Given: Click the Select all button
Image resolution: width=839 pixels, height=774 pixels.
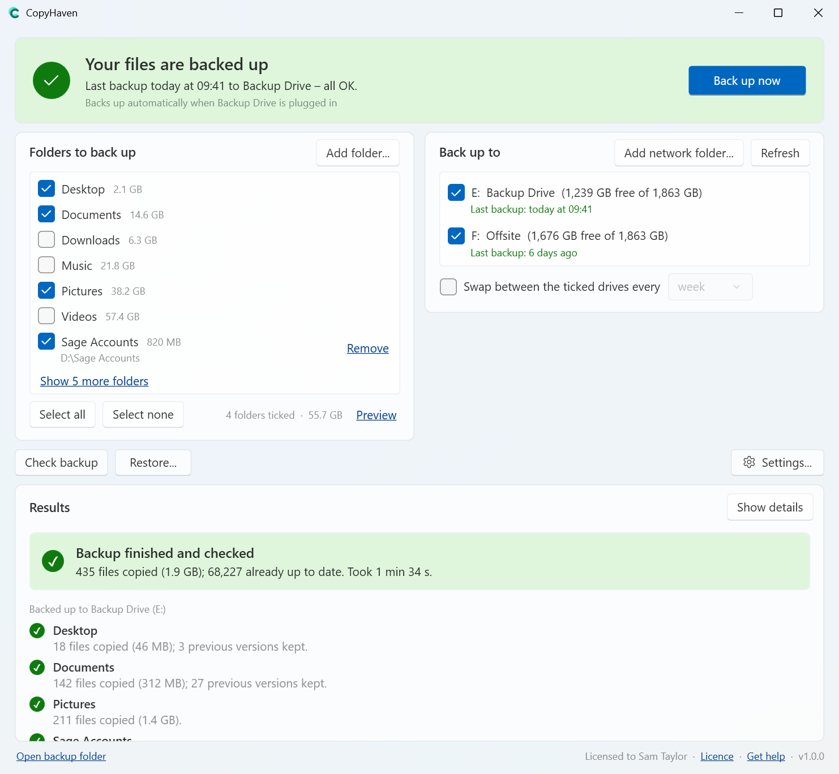Looking at the screenshot, I should click(62, 415).
